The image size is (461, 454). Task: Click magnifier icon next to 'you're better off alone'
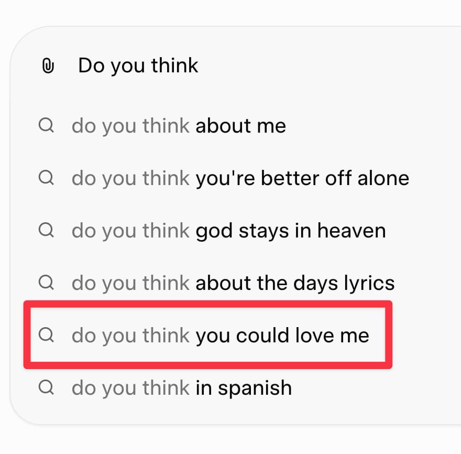[47, 178]
